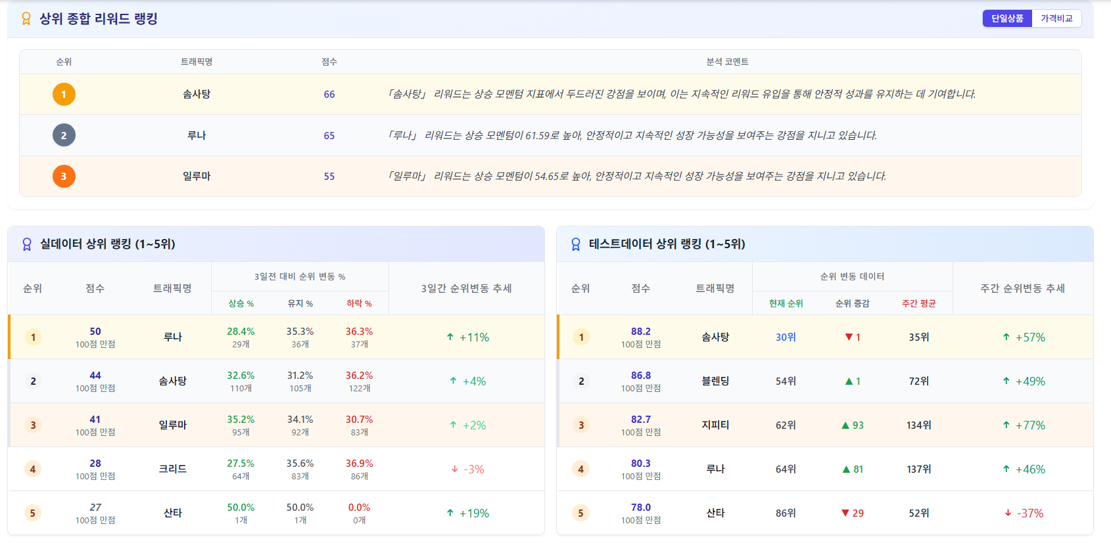The image size is (1111, 543).
Task: Click the rank 4 badge in the 크리드 row
Action: (x=33, y=469)
